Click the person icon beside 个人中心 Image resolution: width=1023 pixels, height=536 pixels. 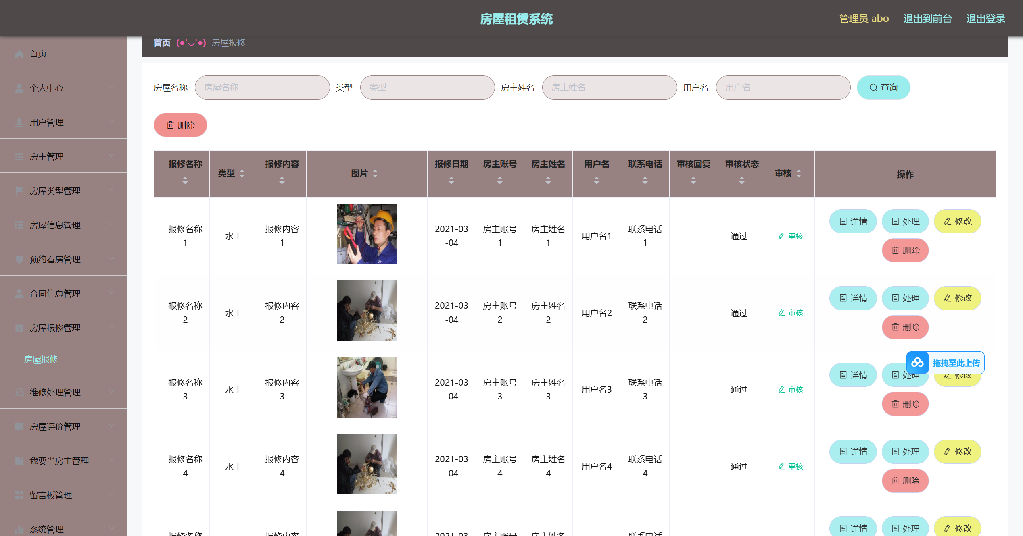(x=19, y=88)
